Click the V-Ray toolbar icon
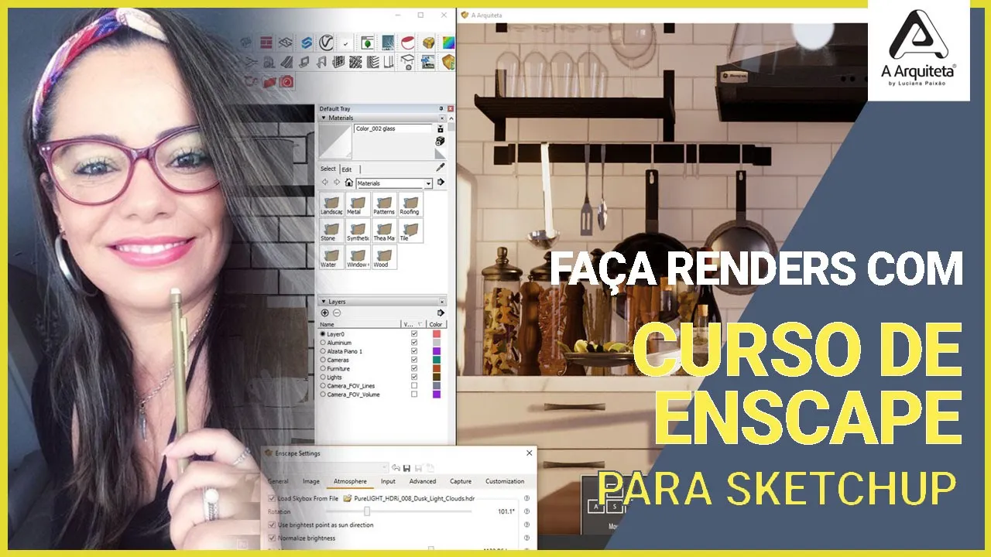The width and height of the screenshot is (991, 557). click(327, 43)
